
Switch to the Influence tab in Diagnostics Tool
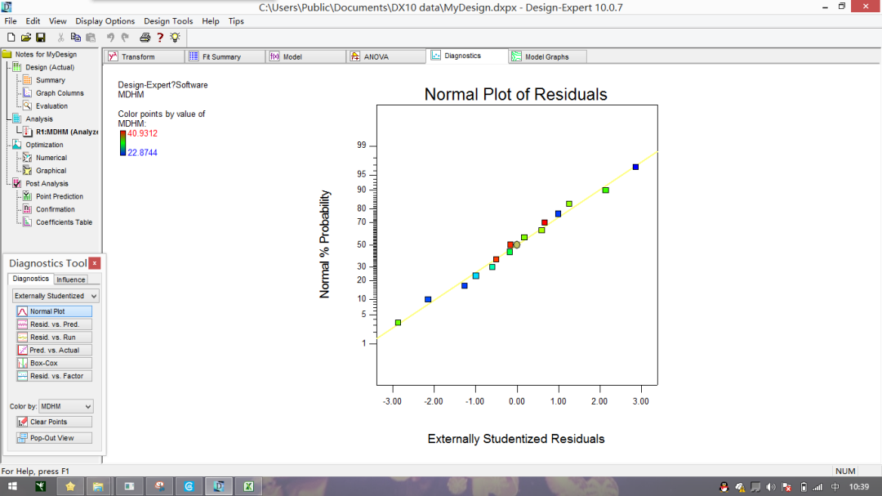click(x=71, y=279)
